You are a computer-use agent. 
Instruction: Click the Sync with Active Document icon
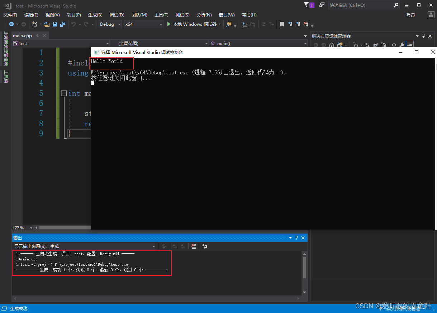tap(368, 45)
